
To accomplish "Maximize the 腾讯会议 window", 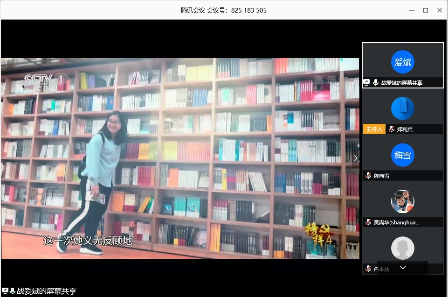I will [425, 10].
